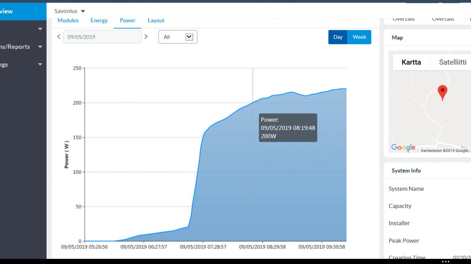Open the All filter dropdown
Screen dimensions: 471x264
pyautogui.click(x=178, y=37)
